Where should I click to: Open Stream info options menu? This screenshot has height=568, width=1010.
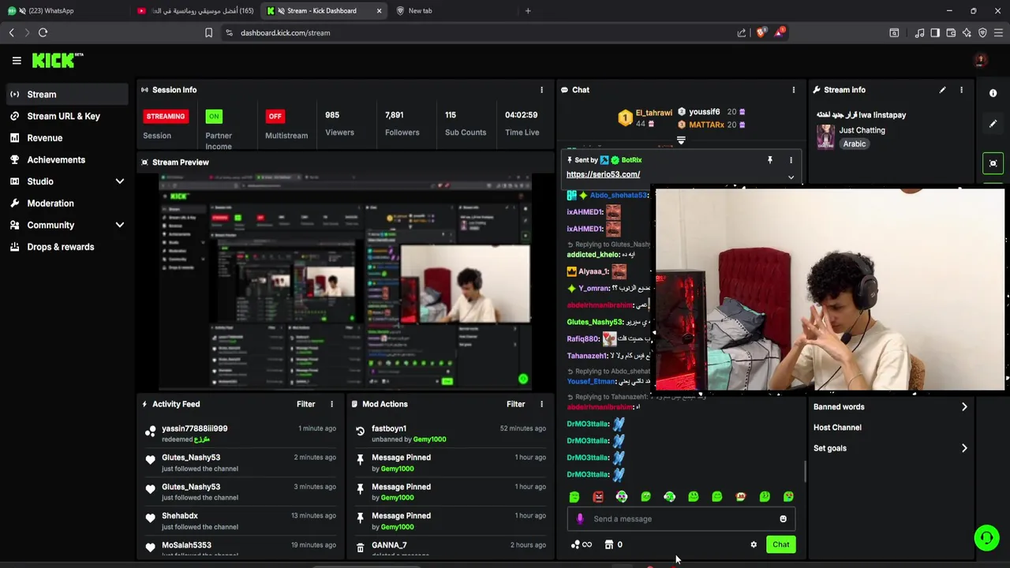pos(961,90)
